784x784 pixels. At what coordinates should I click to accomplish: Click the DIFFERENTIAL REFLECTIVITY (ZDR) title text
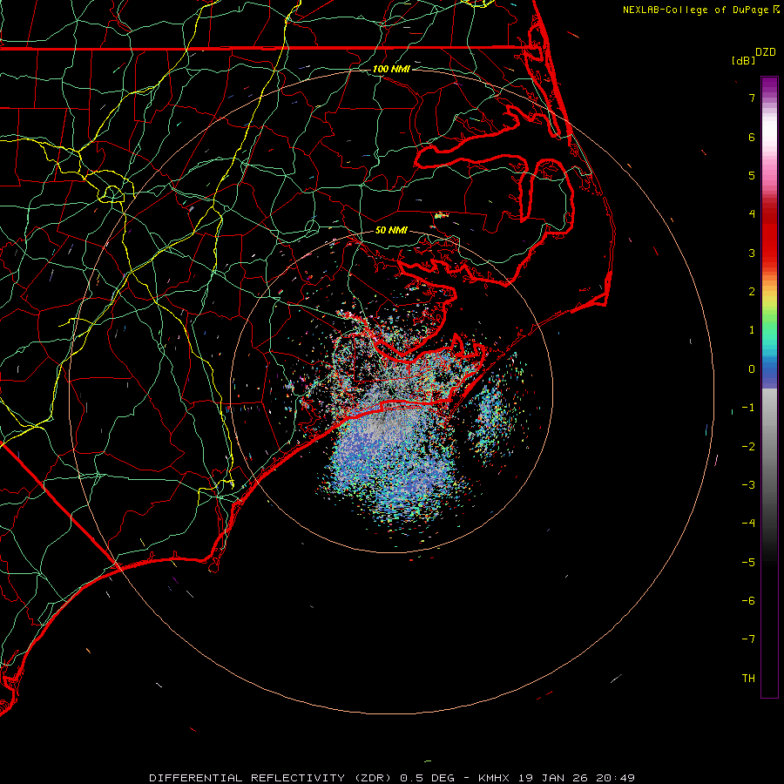(x=272, y=778)
